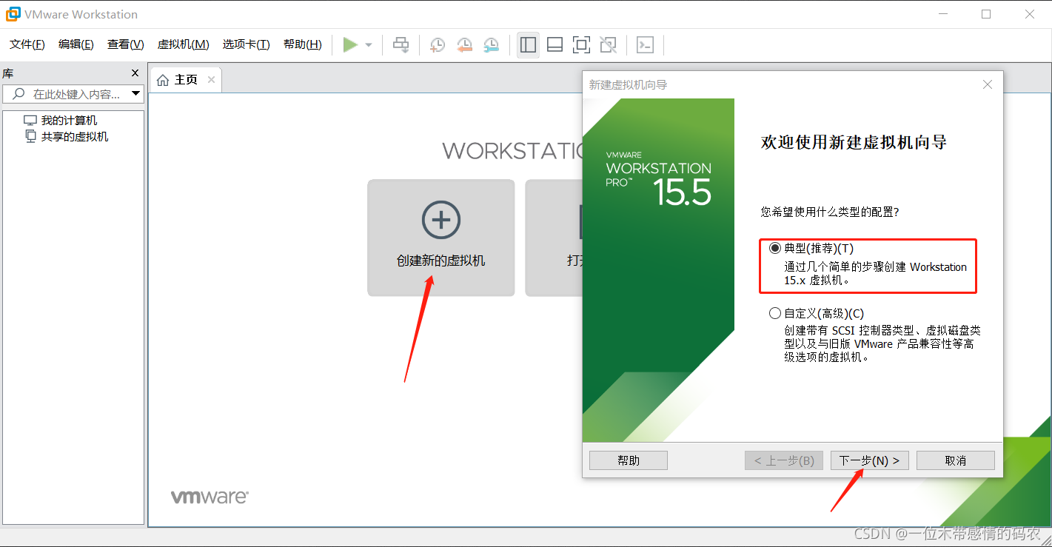The image size is (1052, 547).
Task: Enter full screen mode icon
Action: (x=581, y=45)
